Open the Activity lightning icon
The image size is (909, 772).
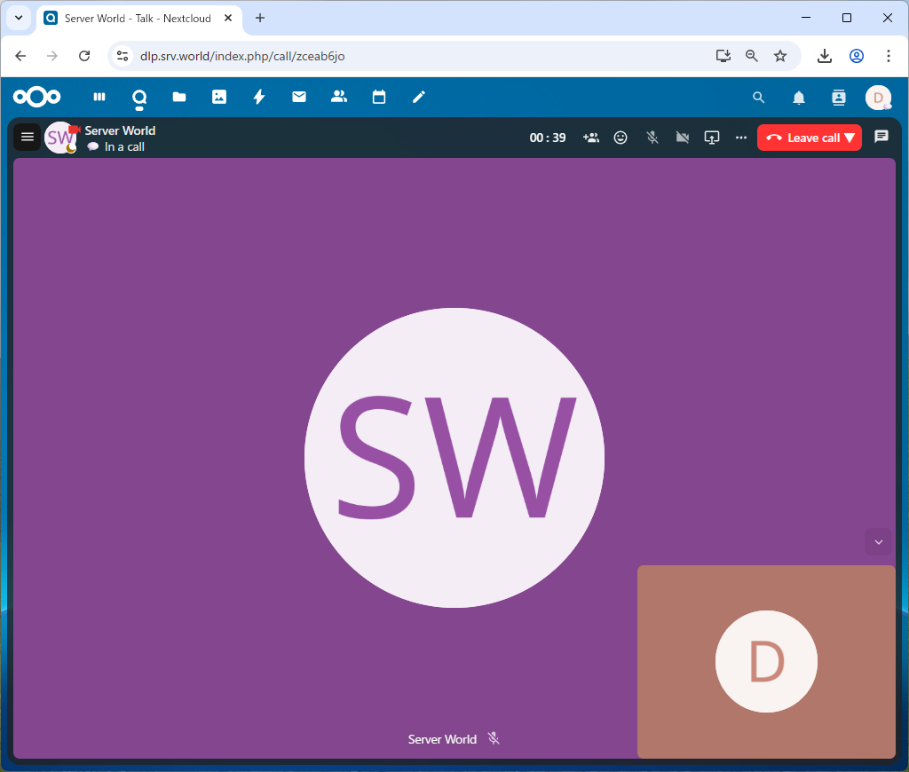click(x=259, y=97)
